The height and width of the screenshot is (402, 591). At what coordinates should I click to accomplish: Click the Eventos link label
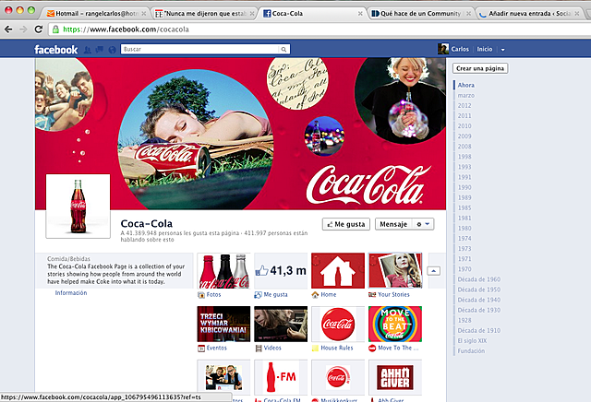[x=217, y=349]
